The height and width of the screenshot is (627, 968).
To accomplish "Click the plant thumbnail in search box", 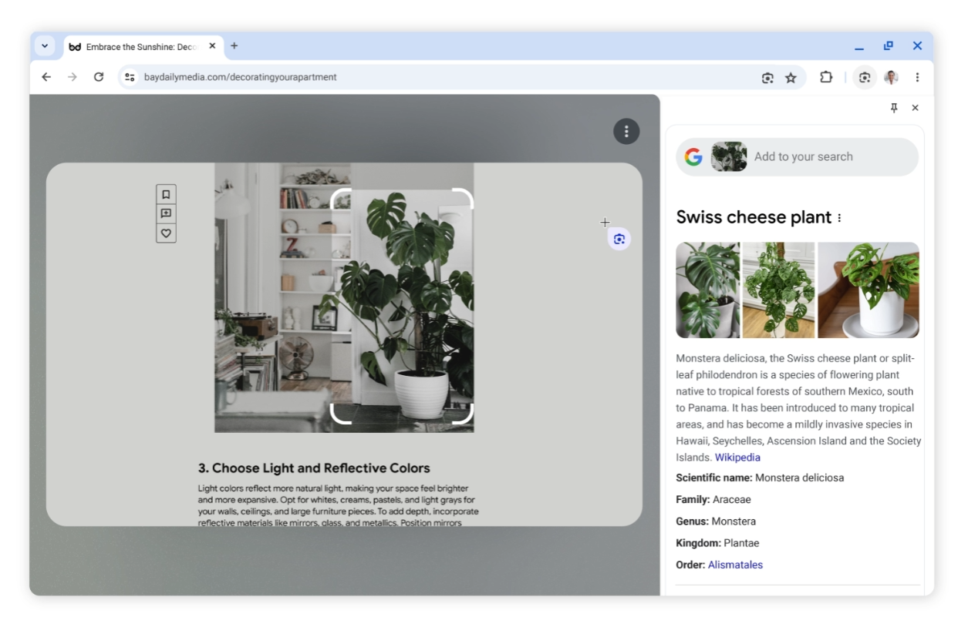I will click(x=729, y=156).
